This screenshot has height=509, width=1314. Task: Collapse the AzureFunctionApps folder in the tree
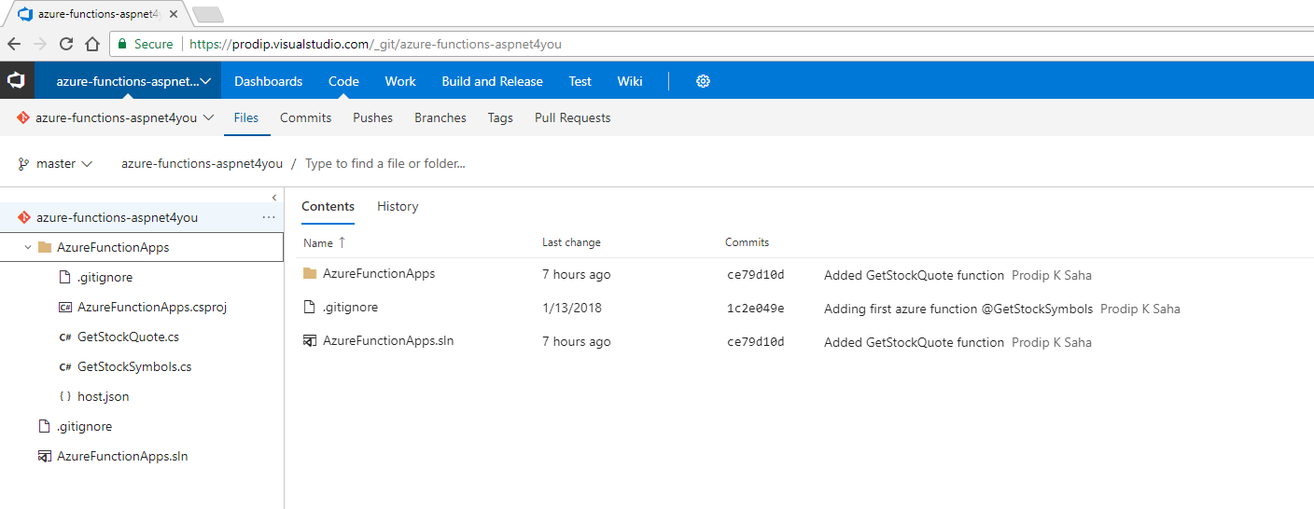click(x=27, y=248)
